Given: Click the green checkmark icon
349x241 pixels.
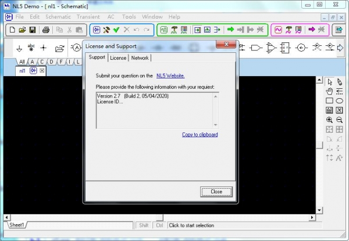Looking at the screenshot, I should [x=116, y=30].
